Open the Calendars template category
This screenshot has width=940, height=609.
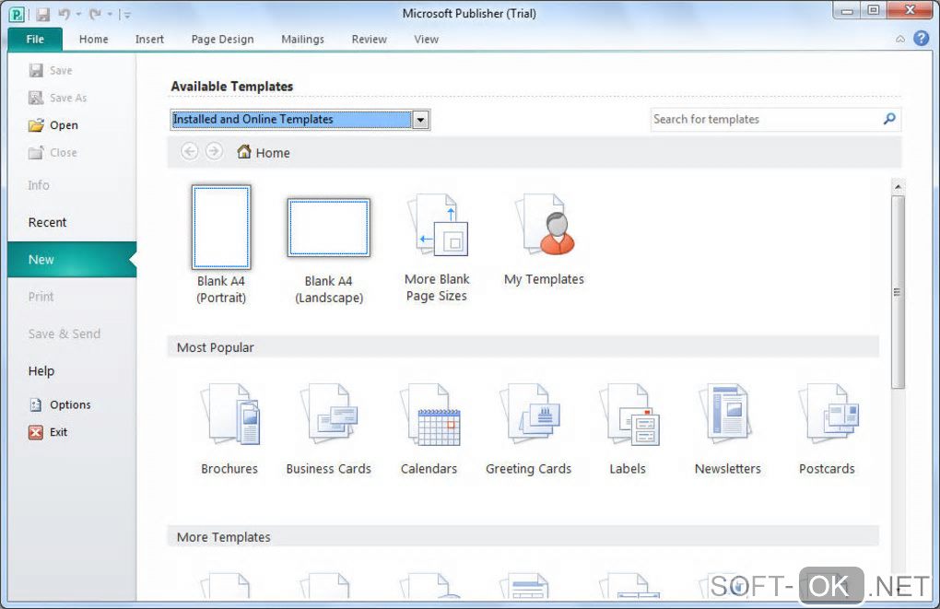pos(429,429)
